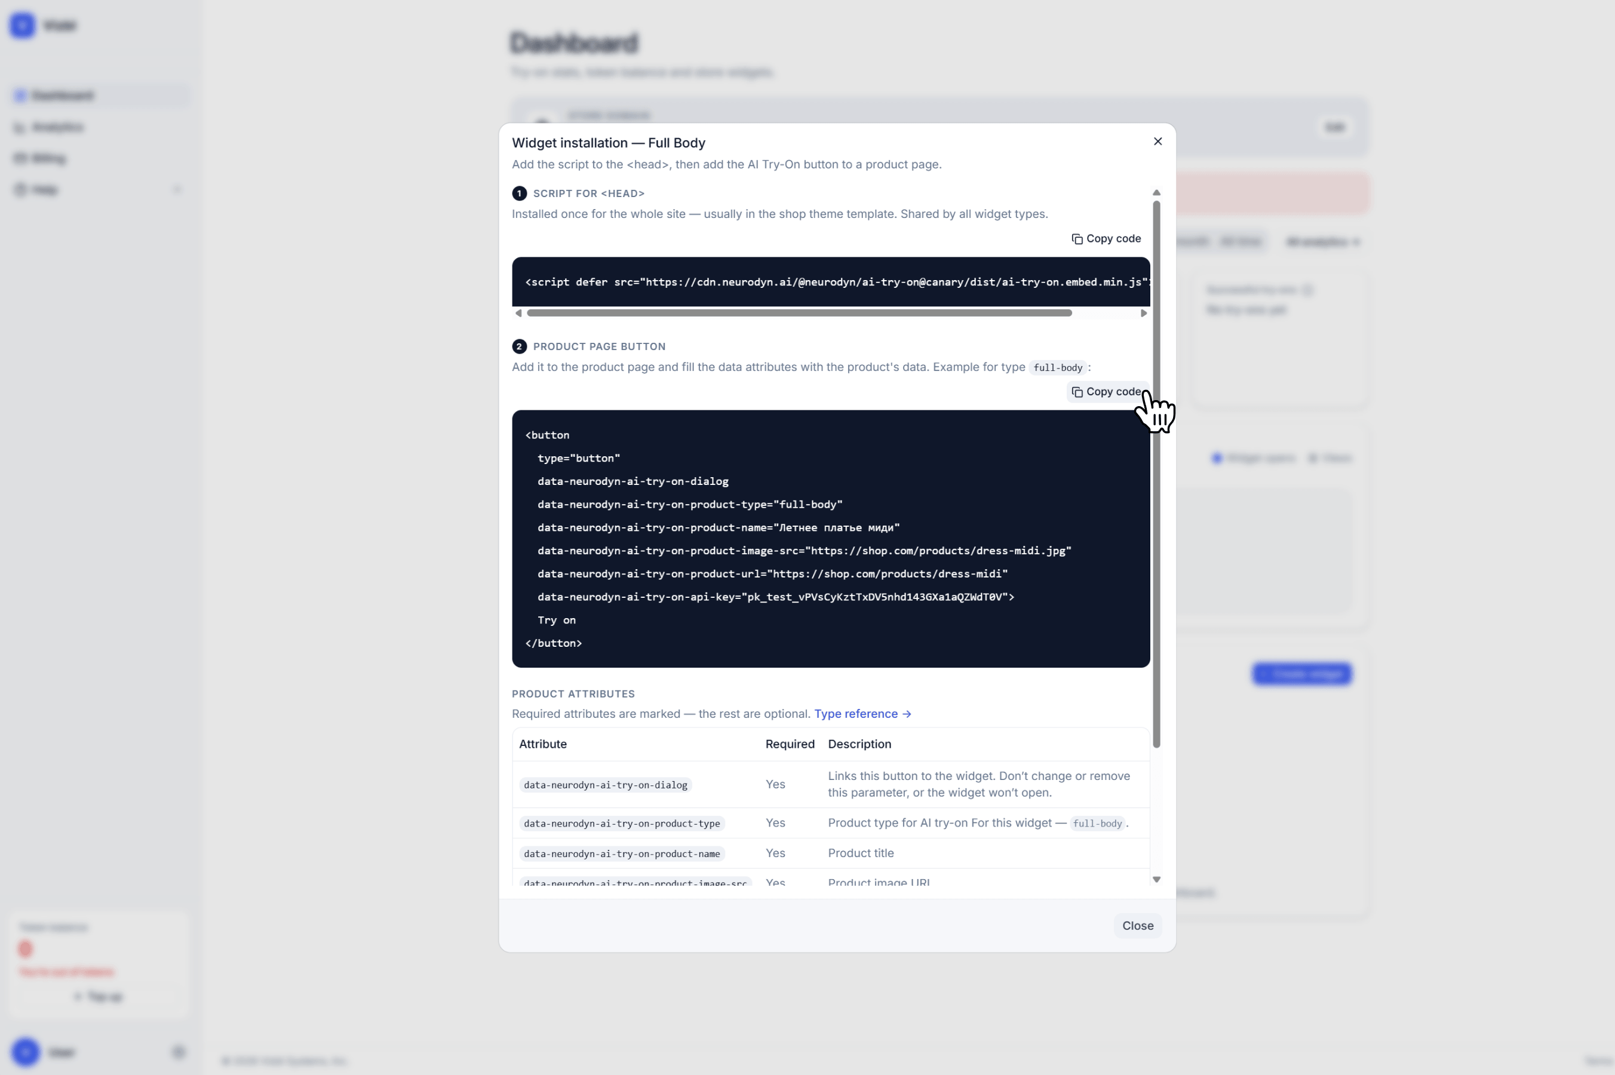Screen dimensions: 1615x1075
Task: Click data-neurodyn-ai-try-on-dialog line in the code block
Action: click(x=633, y=481)
